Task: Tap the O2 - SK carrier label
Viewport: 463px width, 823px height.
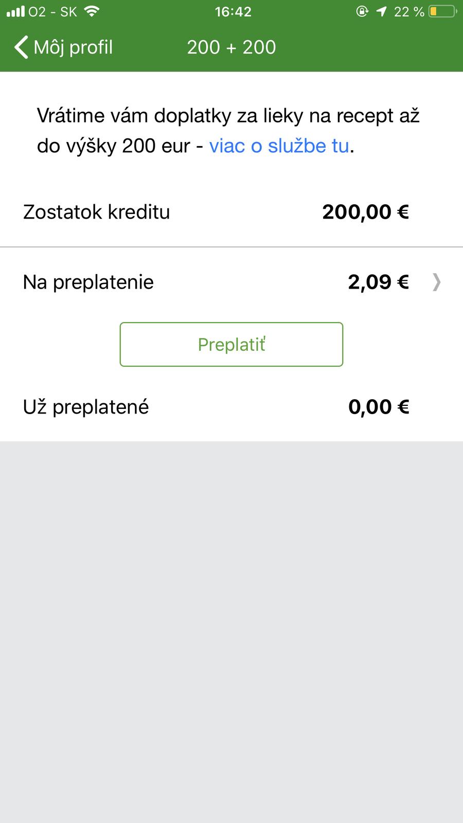Action: point(52,11)
